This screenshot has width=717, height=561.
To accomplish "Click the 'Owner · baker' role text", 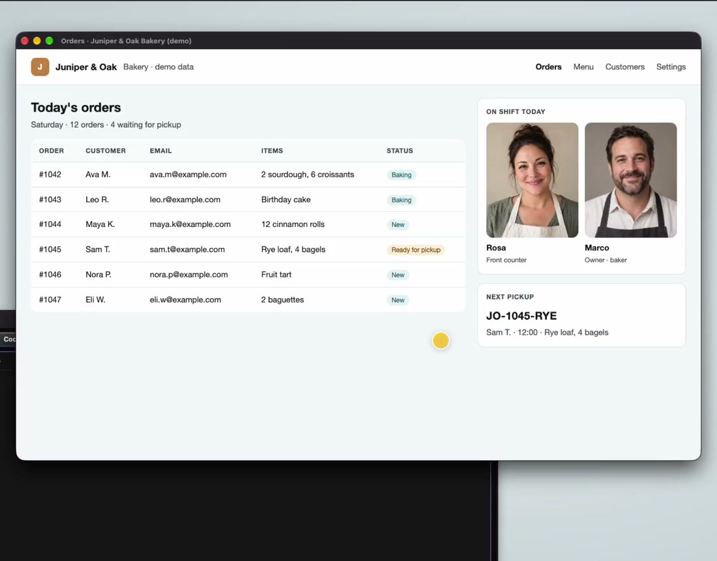I will [x=606, y=260].
